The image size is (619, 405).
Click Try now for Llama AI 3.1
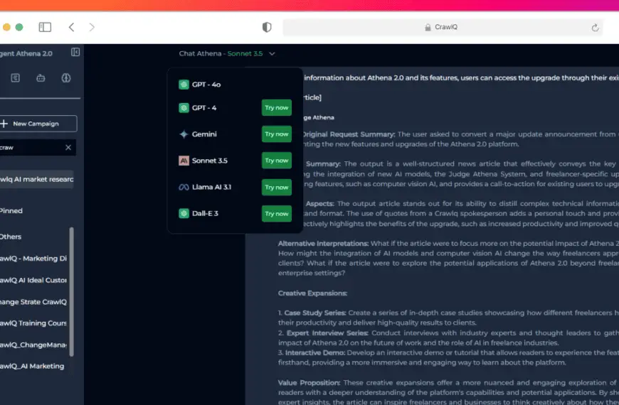[x=277, y=188]
